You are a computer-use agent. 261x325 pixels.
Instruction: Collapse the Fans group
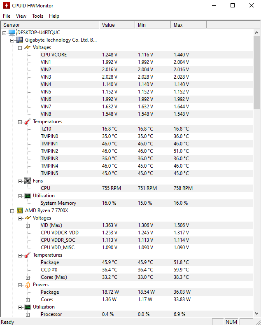20,181
